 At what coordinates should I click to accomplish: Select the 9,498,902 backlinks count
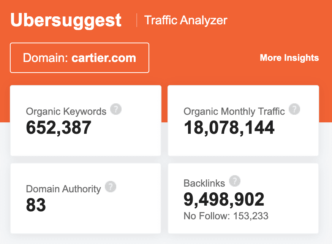point(224,200)
